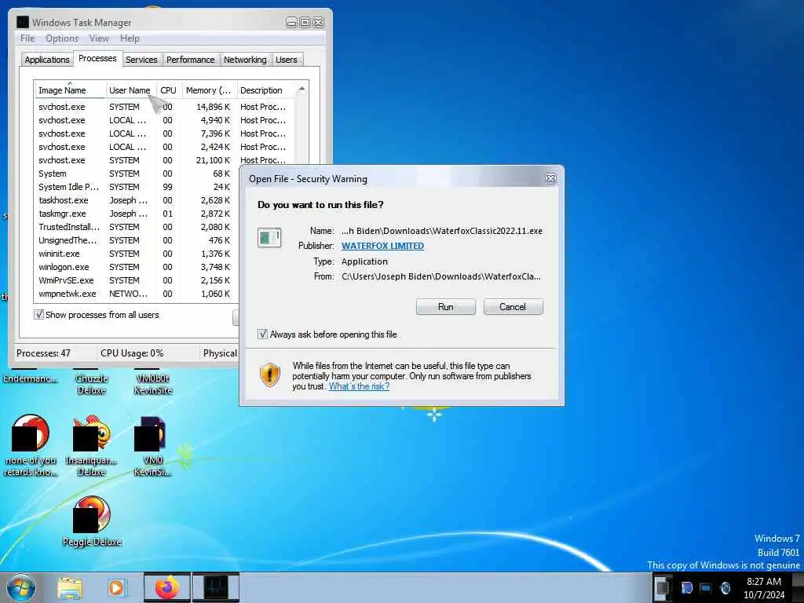Viewport: 804px width, 603px height.
Task: Click the network tray icon
Action: click(706, 587)
